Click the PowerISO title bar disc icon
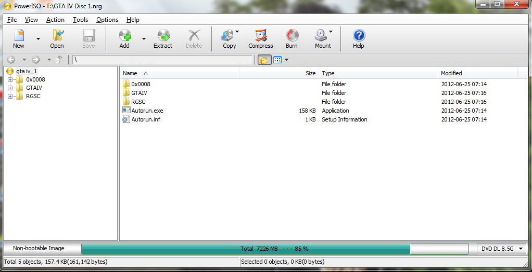The height and width of the screenshot is (272, 532). [7, 6]
